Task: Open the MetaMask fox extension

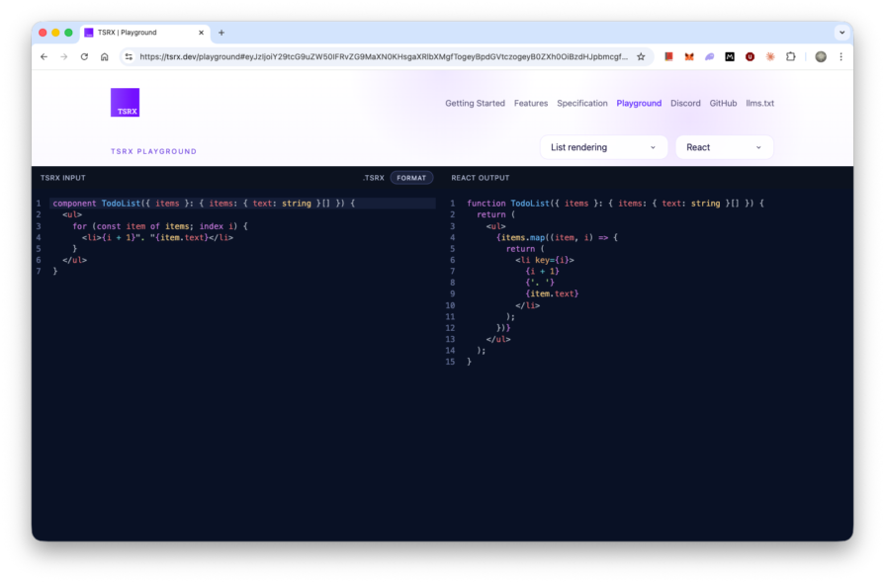Action: pyautogui.click(x=689, y=56)
